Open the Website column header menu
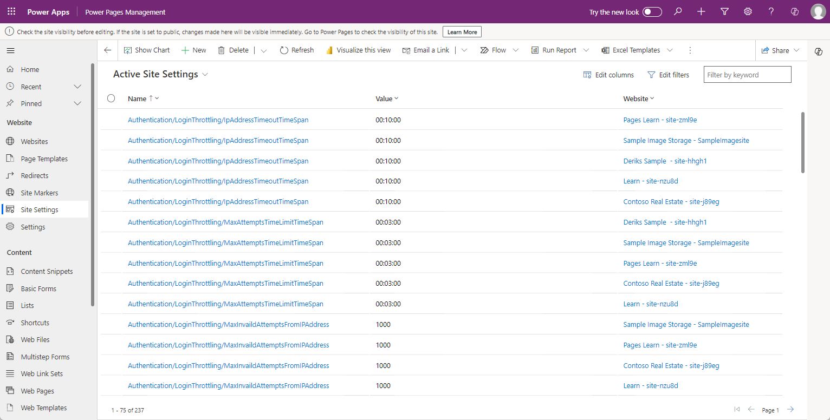Image resolution: width=830 pixels, height=420 pixels. (639, 99)
